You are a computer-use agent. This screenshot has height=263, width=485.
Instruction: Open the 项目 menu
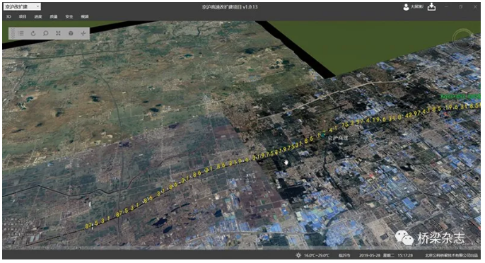[23, 17]
